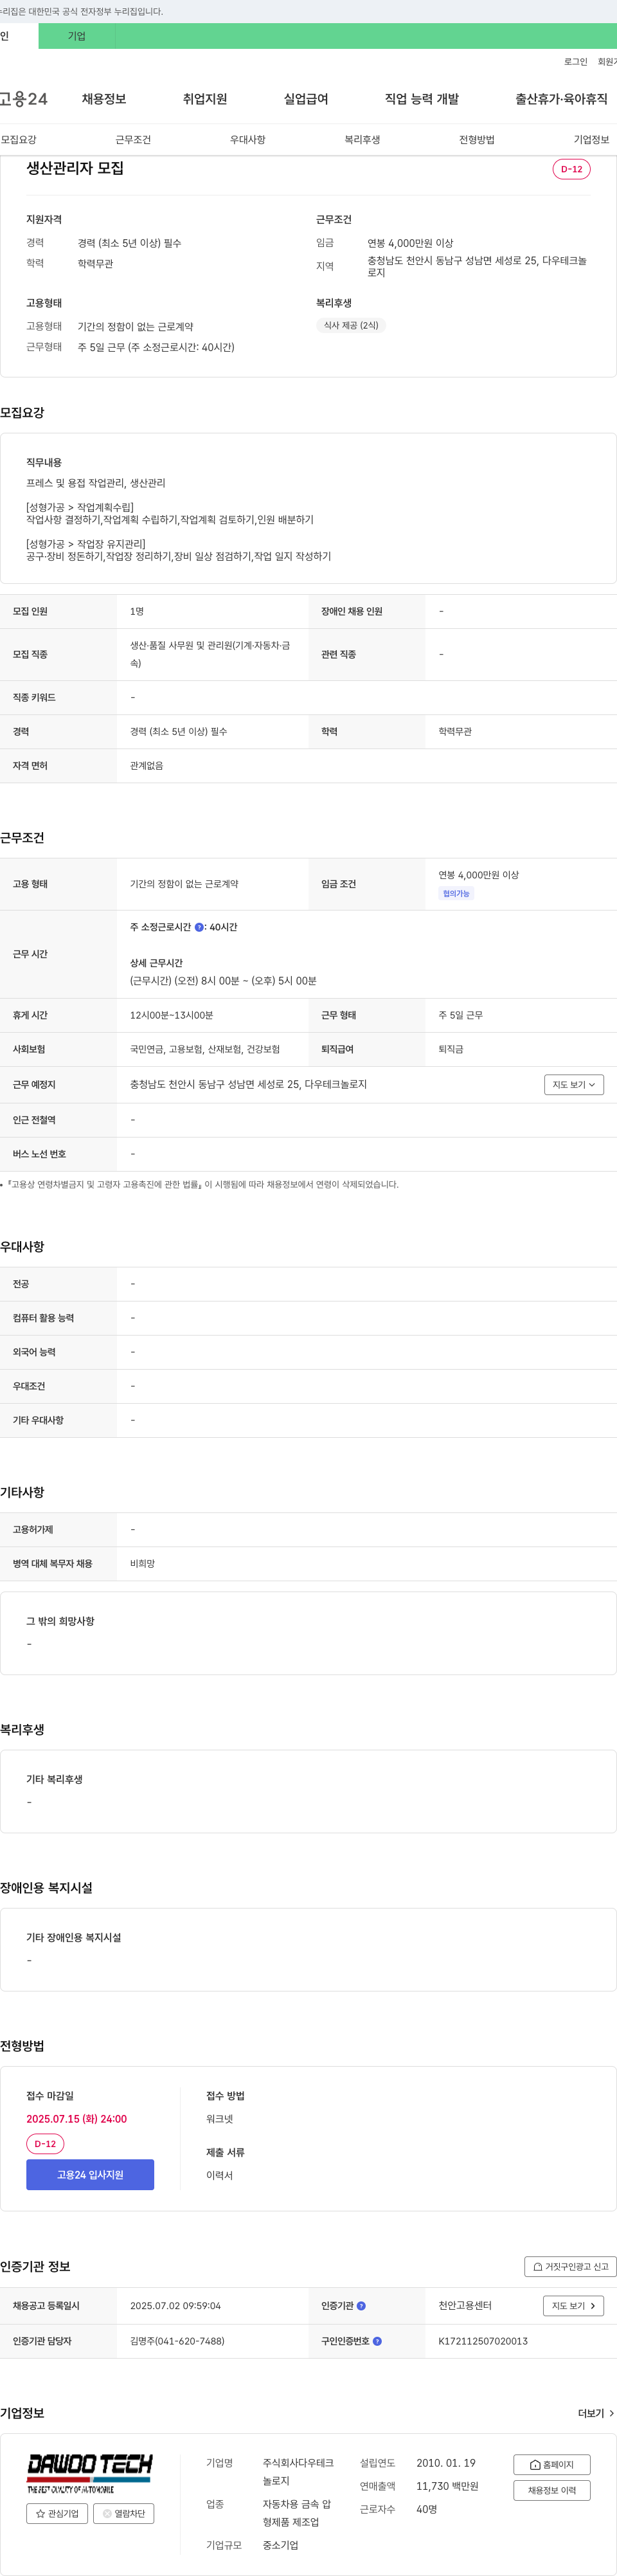617x2576 pixels.
Task: Click the 12시00분~13시00분 break time value
Action: pyautogui.click(x=171, y=1015)
